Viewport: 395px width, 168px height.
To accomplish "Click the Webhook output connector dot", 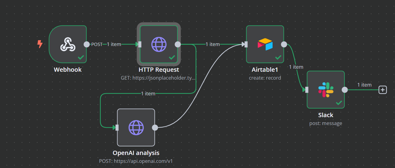I will coord(87,44).
